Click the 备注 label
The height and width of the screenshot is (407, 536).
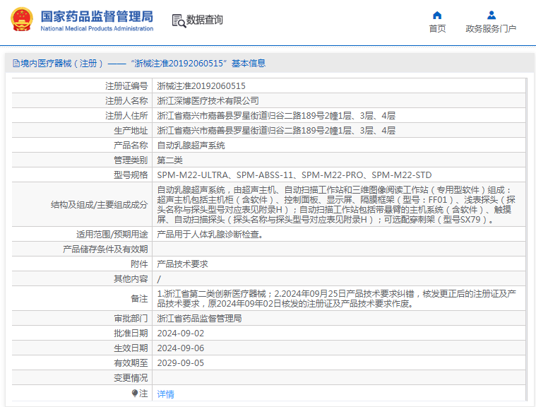coord(139,299)
